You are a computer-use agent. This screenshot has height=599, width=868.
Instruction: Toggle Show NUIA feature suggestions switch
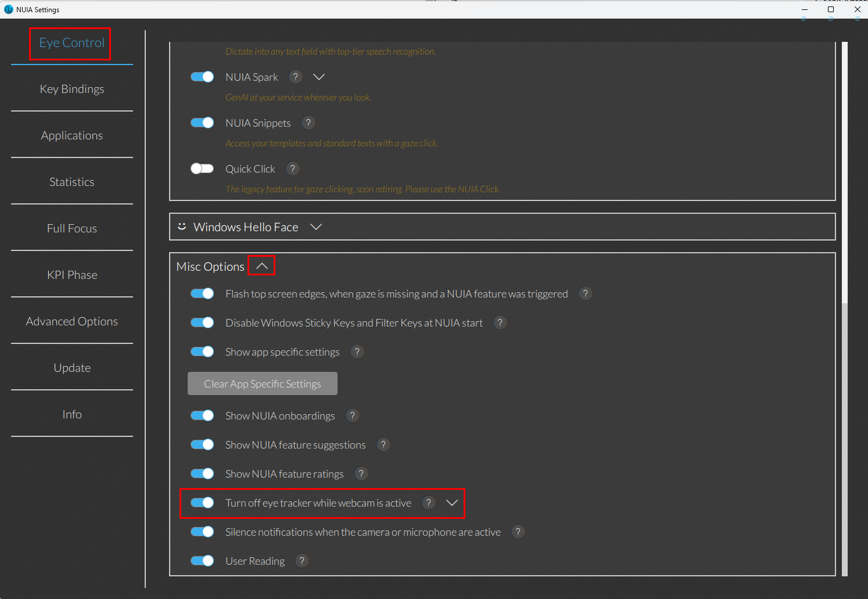pyautogui.click(x=202, y=444)
